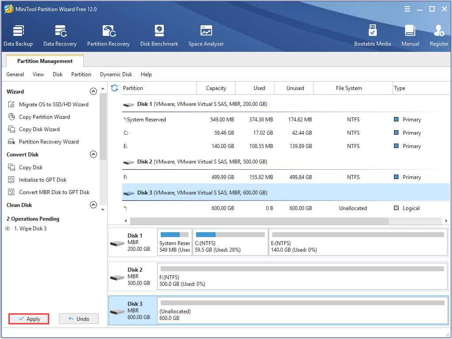Image resolution: width=452 pixels, height=339 pixels.
Task: Select E:(NTFS) block in disk map
Action: coord(358,242)
